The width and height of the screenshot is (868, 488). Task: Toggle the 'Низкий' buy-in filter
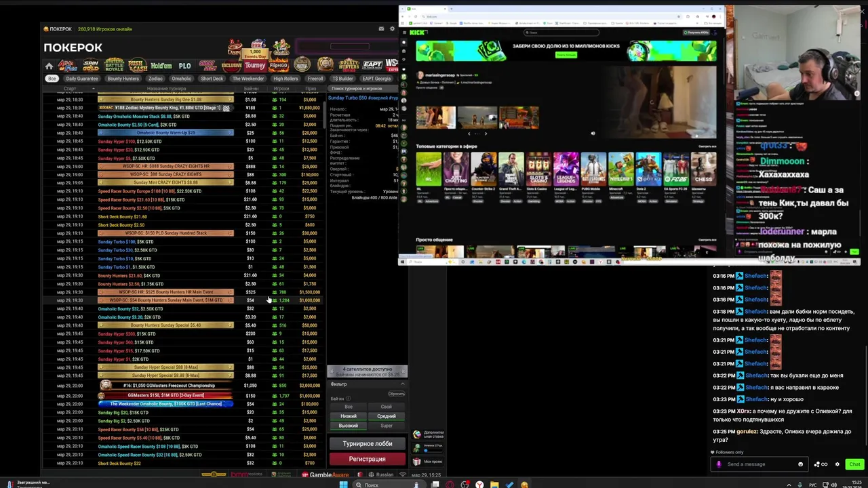coord(349,416)
